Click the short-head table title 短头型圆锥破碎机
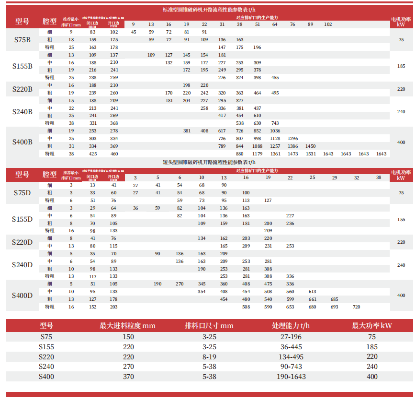This screenshot has width=416, height=403. 209,163
